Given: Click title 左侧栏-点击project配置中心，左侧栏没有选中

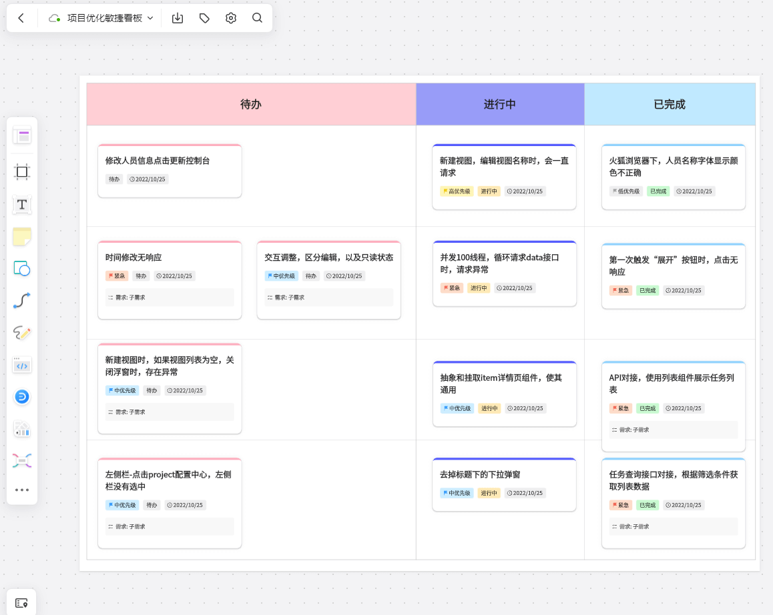Looking at the screenshot, I should [168, 480].
